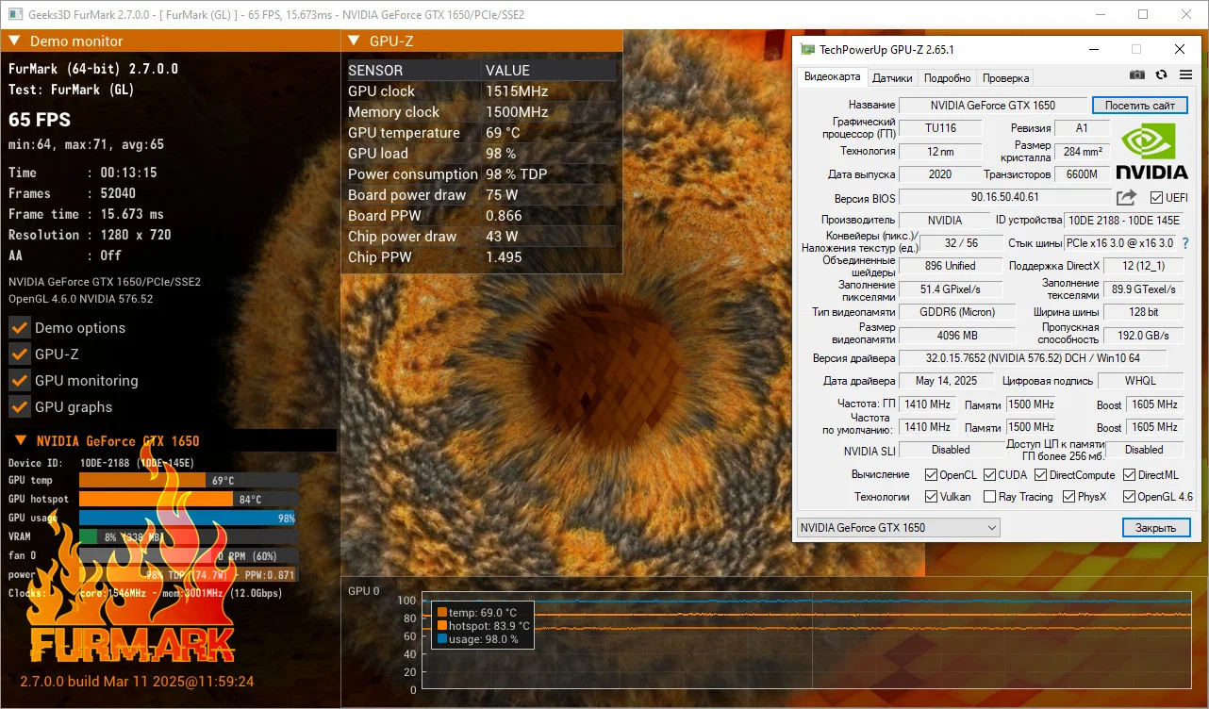Toggle the CUDA checkbox
The image size is (1209, 709).
click(x=990, y=475)
